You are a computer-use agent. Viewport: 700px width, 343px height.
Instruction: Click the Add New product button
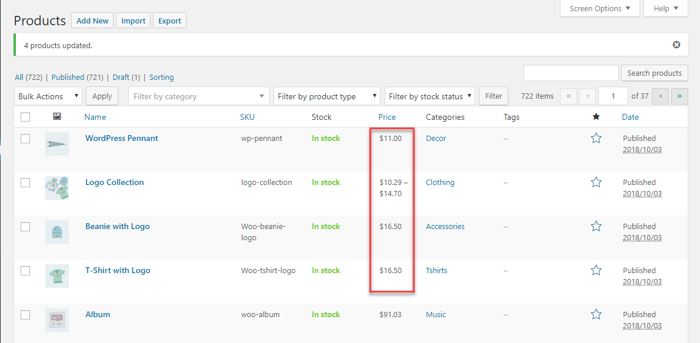click(92, 21)
